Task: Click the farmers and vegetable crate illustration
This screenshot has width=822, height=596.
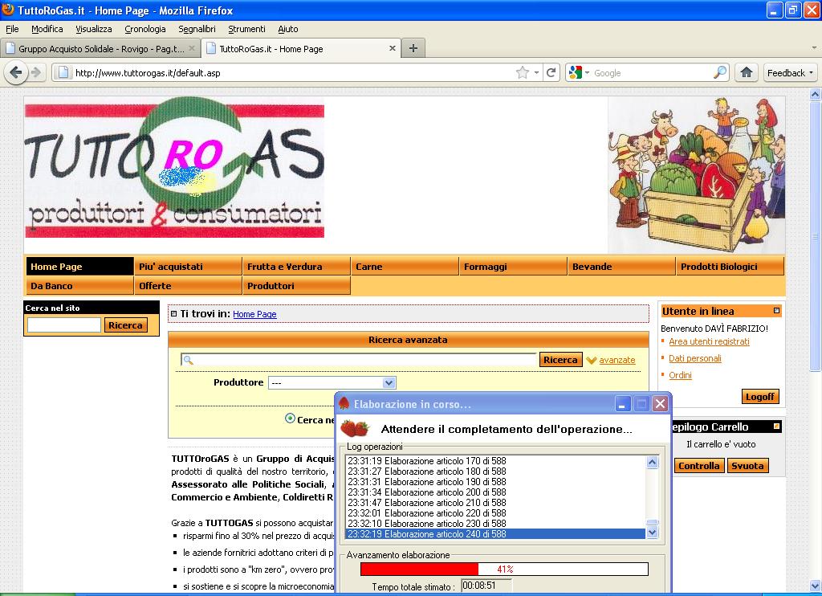Action: coord(696,175)
